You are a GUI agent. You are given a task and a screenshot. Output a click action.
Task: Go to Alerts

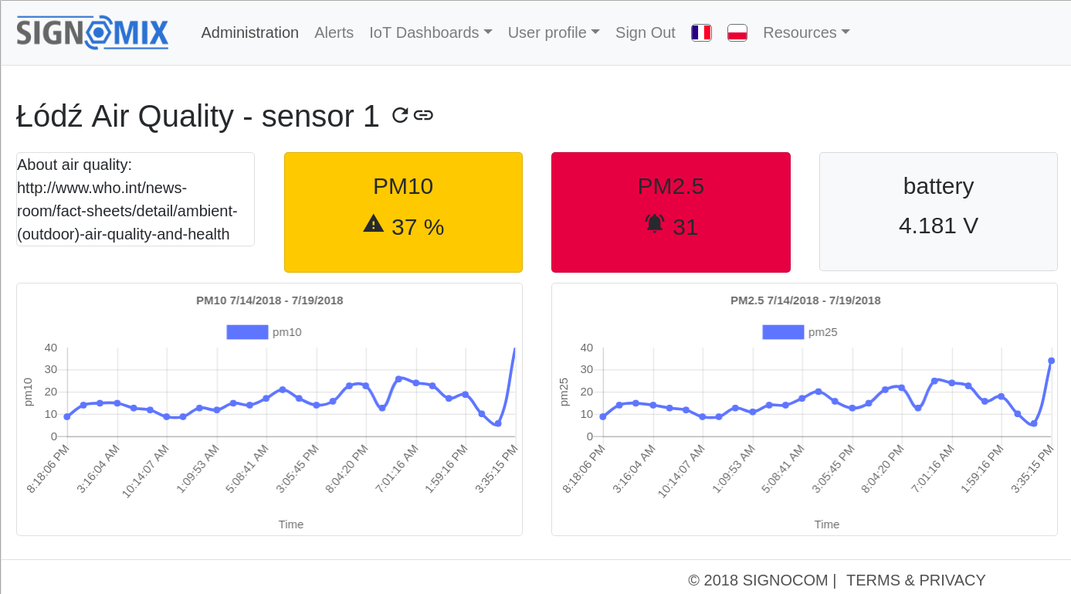tap(334, 32)
